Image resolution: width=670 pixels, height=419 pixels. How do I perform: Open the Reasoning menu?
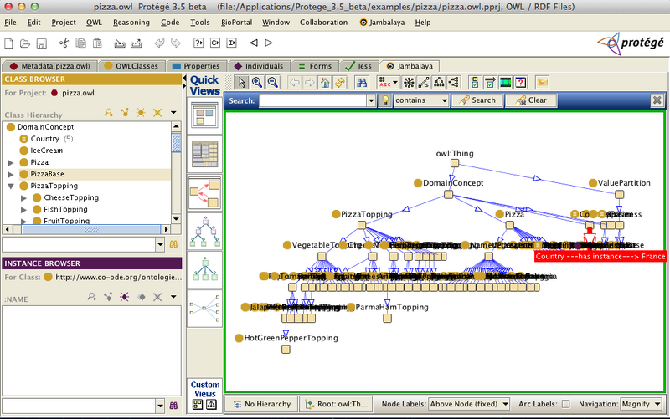(x=131, y=23)
